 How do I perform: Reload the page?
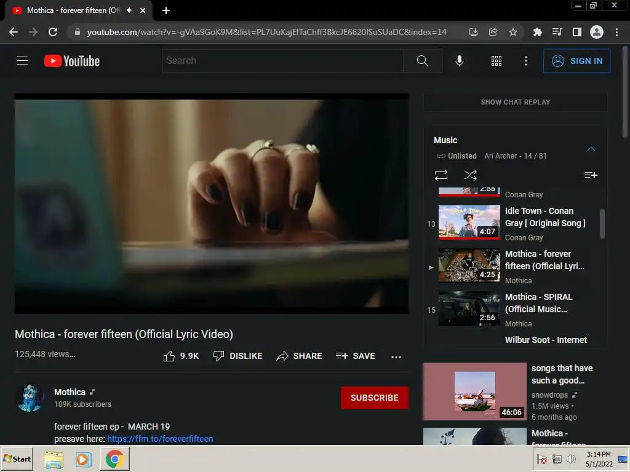53,32
